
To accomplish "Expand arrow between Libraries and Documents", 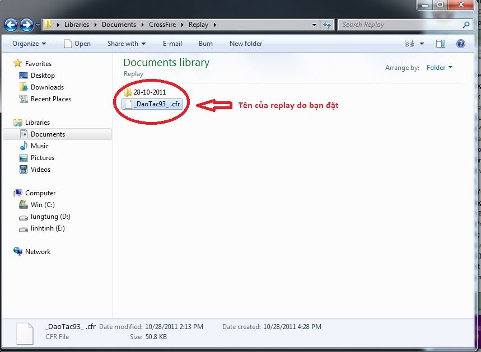I will point(95,25).
